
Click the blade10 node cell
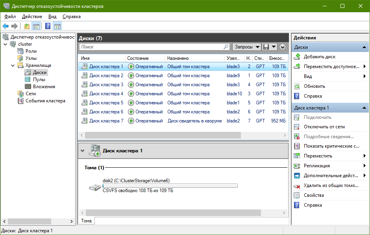click(234, 94)
